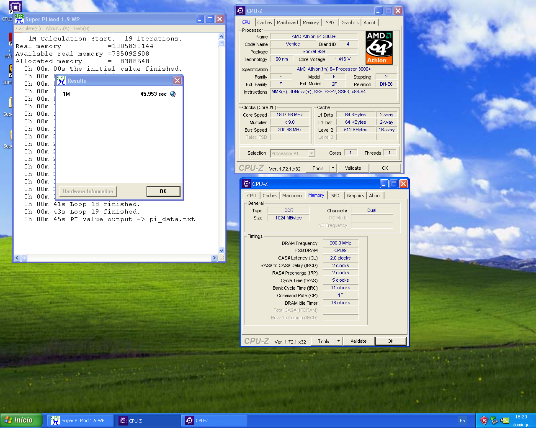Viewport: 536px width, 428px height.
Task: Click the safely remove hardware tray icon
Action: 494,420
